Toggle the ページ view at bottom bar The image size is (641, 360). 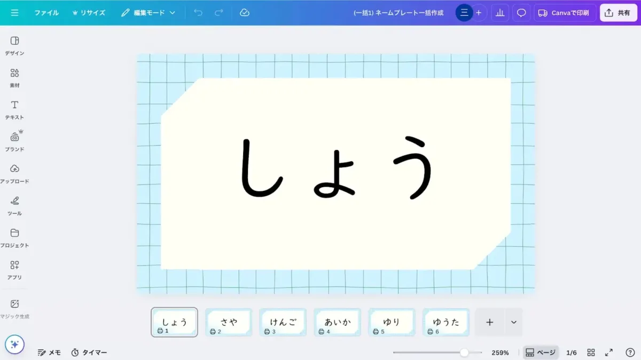(540, 352)
